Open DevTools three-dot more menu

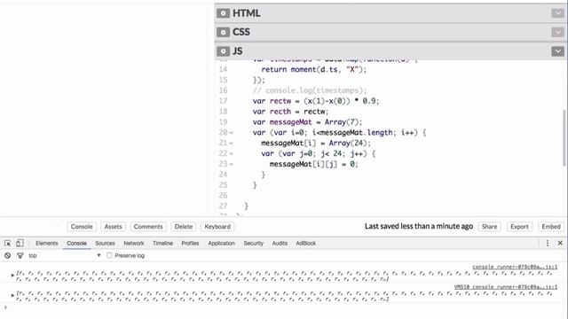[548, 243]
